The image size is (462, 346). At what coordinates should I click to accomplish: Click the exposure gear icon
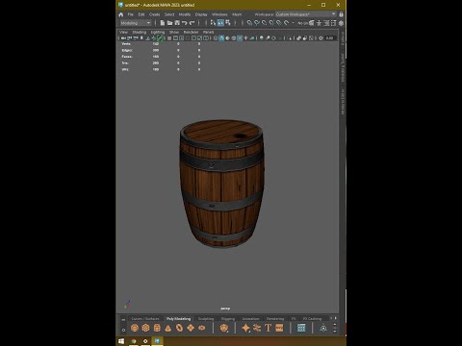(321, 38)
